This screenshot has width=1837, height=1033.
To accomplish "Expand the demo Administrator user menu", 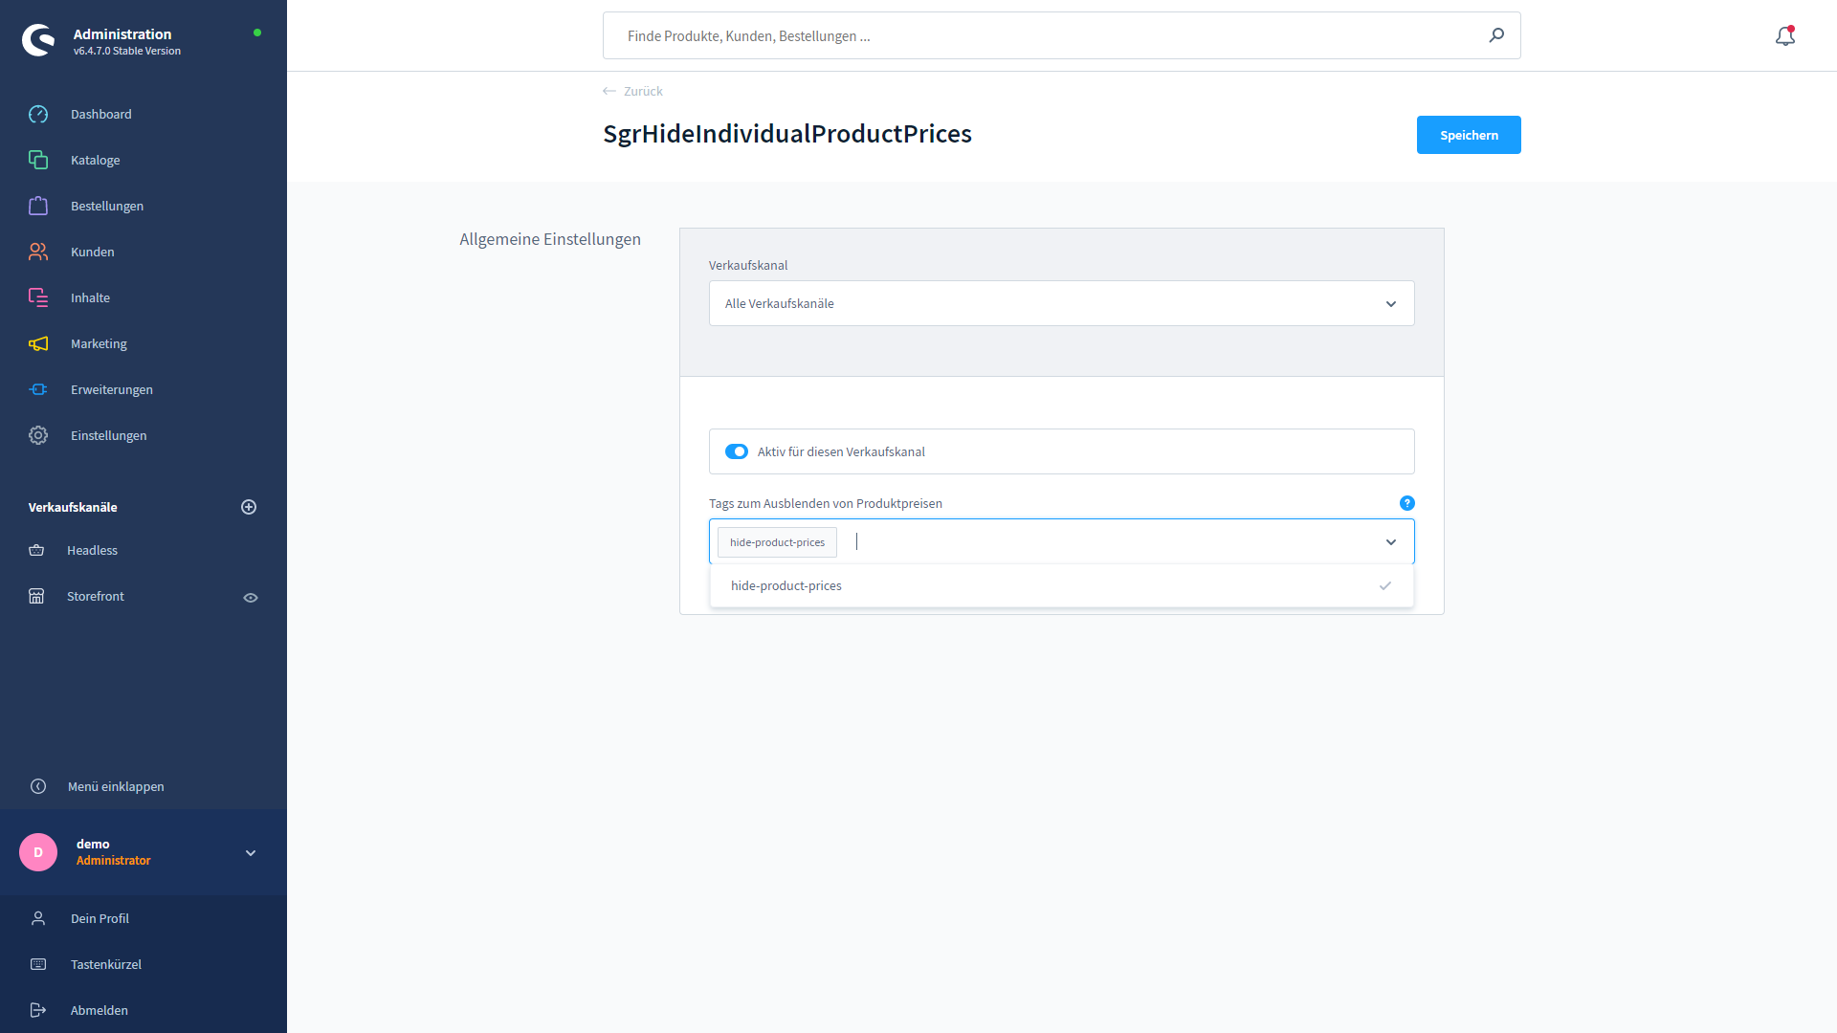I will pyautogui.click(x=250, y=852).
